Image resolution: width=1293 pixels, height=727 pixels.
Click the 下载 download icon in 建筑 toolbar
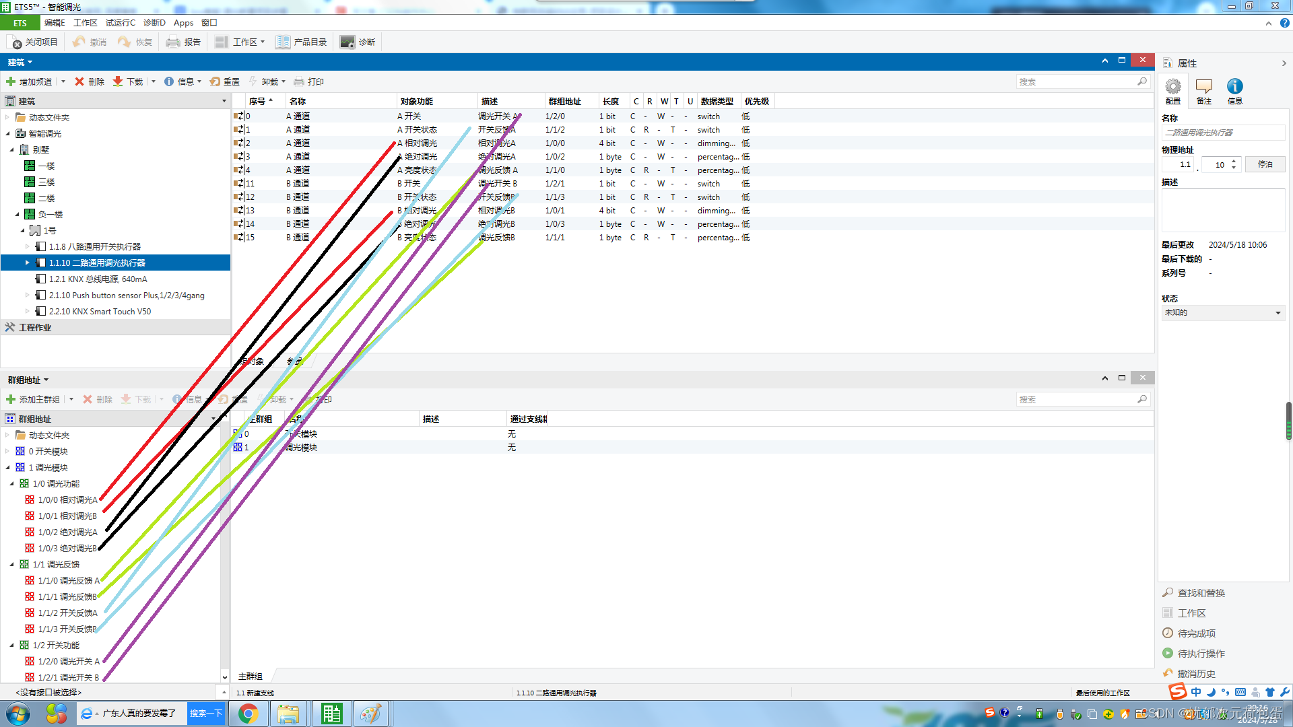(118, 81)
